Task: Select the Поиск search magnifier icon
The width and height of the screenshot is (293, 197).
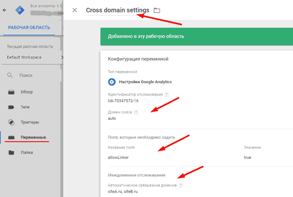Action: [x=10, y=75]
